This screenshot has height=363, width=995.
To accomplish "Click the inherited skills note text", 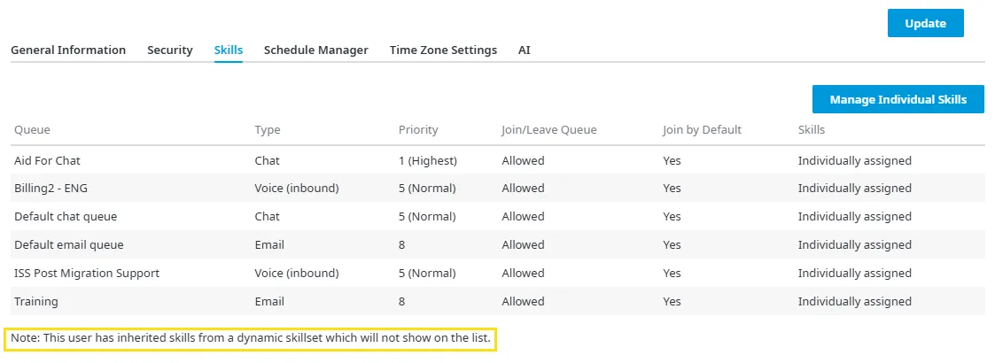I will pos(251,339).
